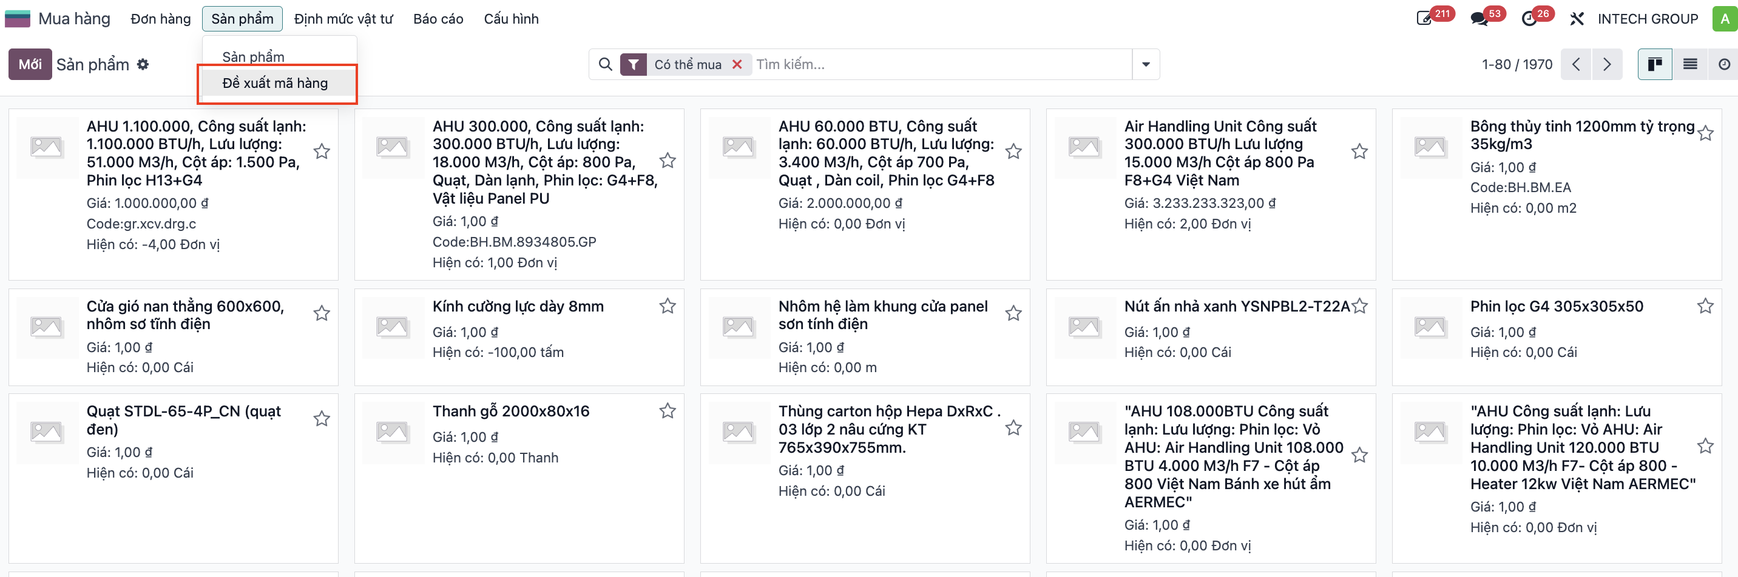
Task: Star Nhôm hệ làm khung cửa panel
Action: pyautogui.click(x=1013, y=313)
